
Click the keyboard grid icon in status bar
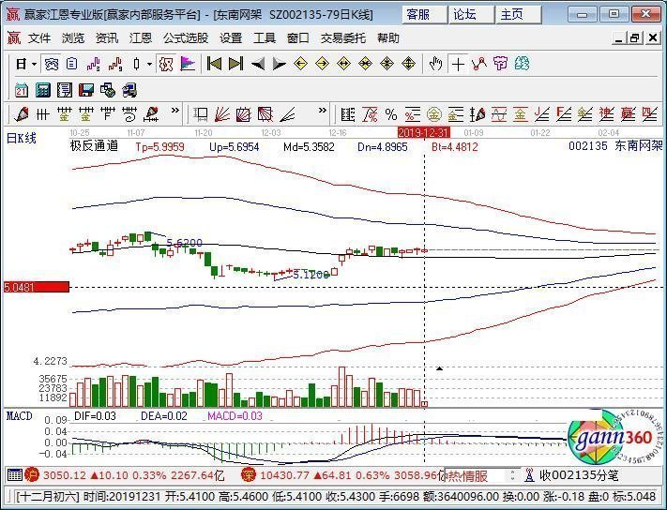tap(14, 475)
